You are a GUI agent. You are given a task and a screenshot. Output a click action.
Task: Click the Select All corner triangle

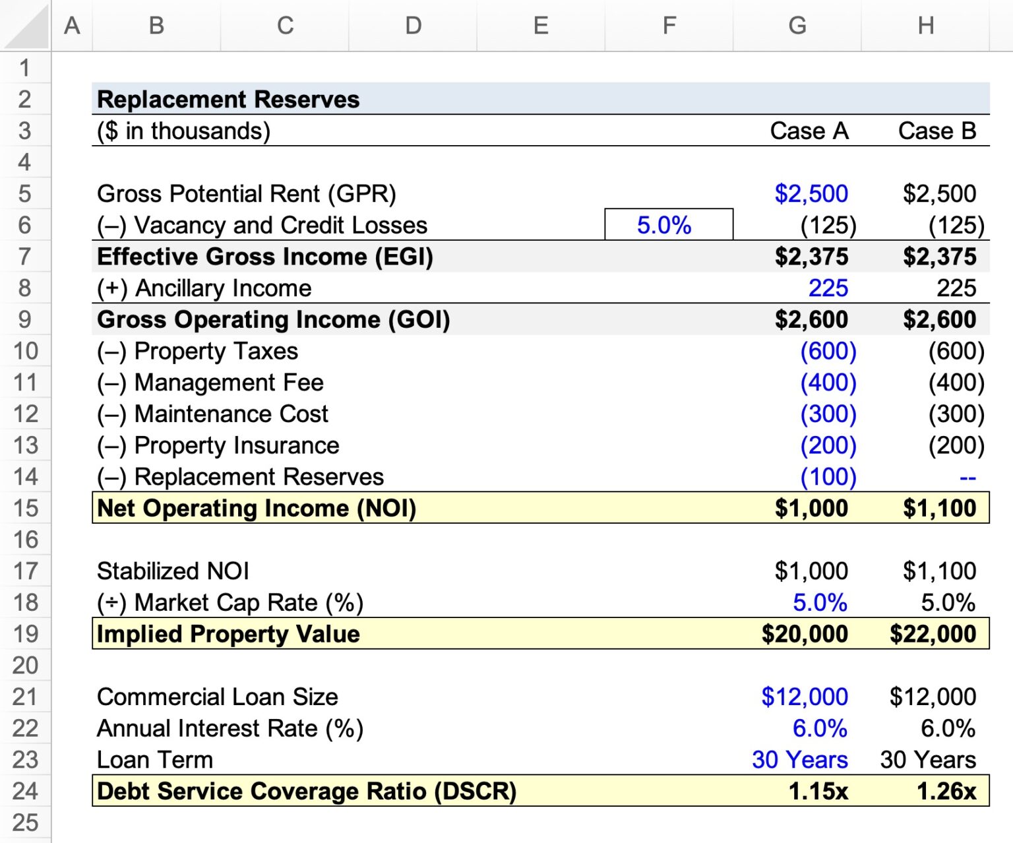(x=25, y=25)
